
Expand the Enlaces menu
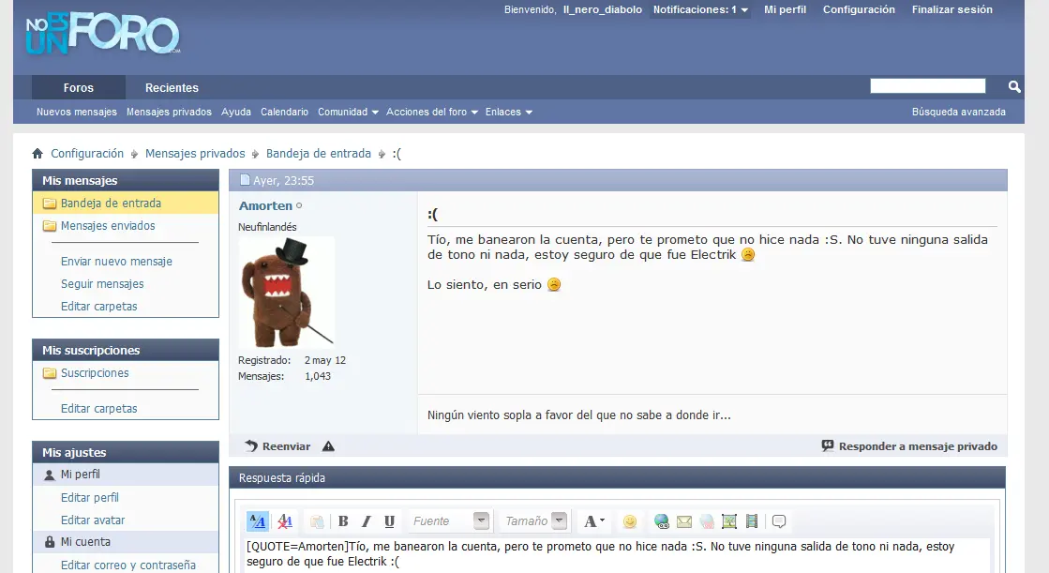(x=508, y=112)
